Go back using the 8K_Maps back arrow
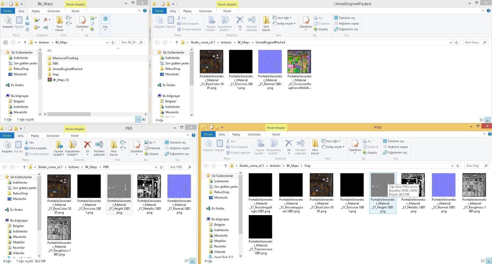 point(5,42)
